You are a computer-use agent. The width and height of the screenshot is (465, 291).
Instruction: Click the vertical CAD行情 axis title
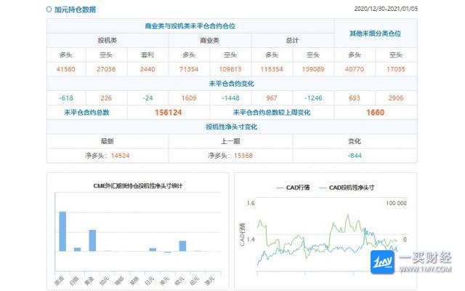[x=242, y=234]
